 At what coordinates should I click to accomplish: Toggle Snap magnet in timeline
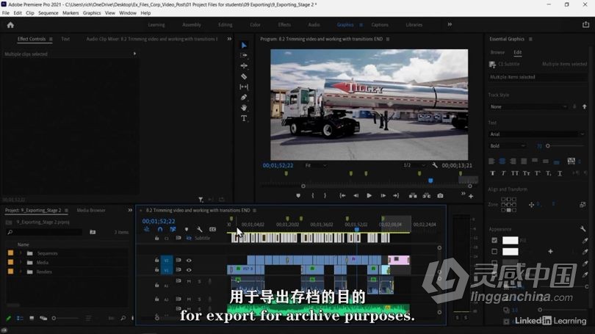coord(160,229)
